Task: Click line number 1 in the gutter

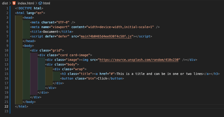Action: [7, 8]
